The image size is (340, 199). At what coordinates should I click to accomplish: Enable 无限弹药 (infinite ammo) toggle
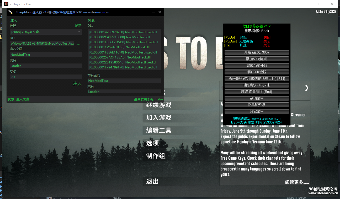coord(267,41)
